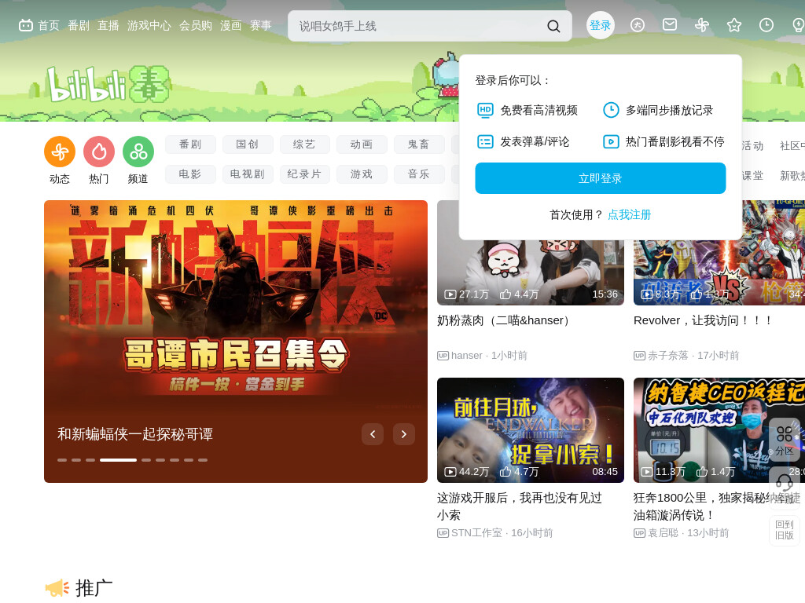
Task: Select the 课堂 category link
Action: [x=752, y=176]
